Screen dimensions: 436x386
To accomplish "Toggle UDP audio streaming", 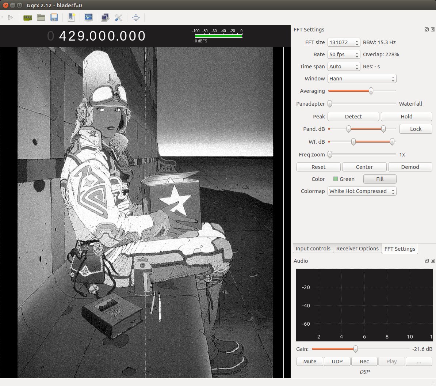I will point(337,361).
